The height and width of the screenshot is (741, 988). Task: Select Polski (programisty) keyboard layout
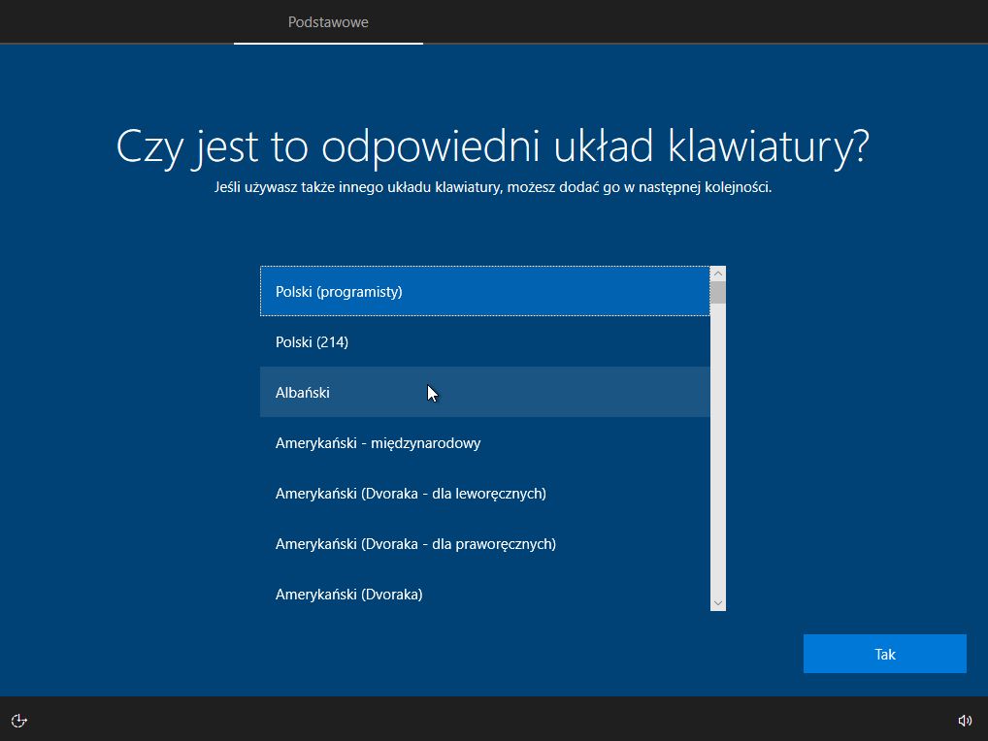tap(484, 292)
